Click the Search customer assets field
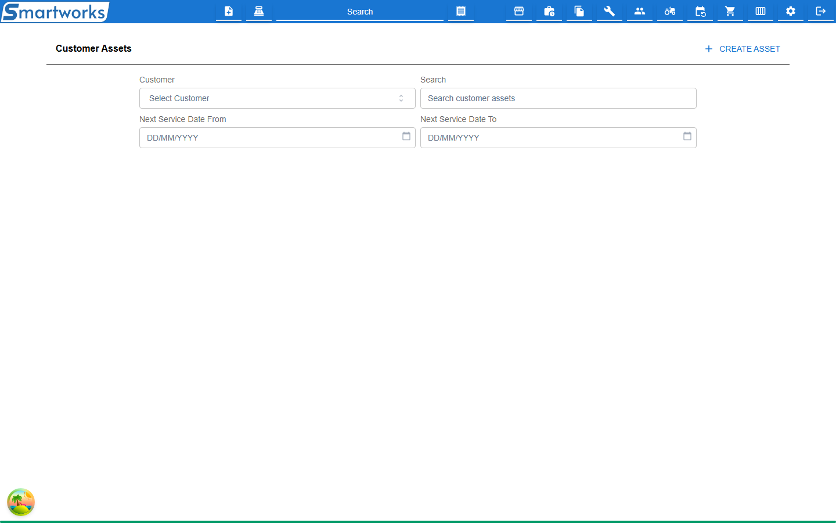 tap(558, 98)
